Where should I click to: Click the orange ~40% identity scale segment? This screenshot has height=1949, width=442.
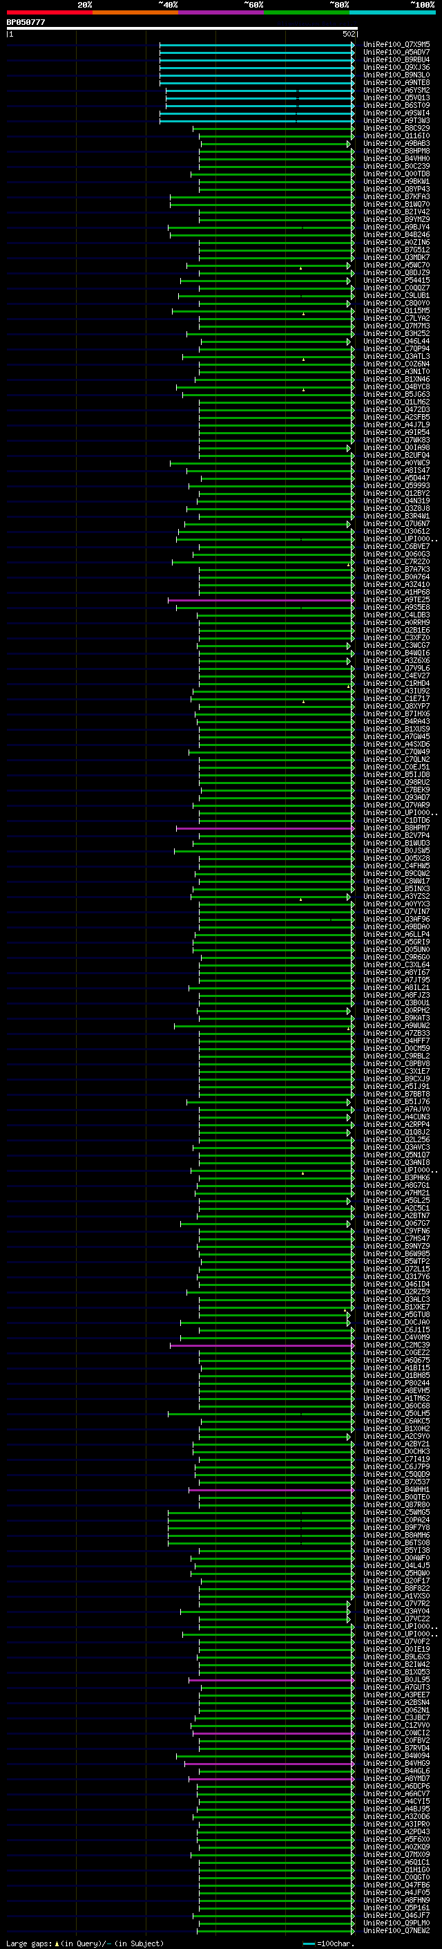(135, 12)
